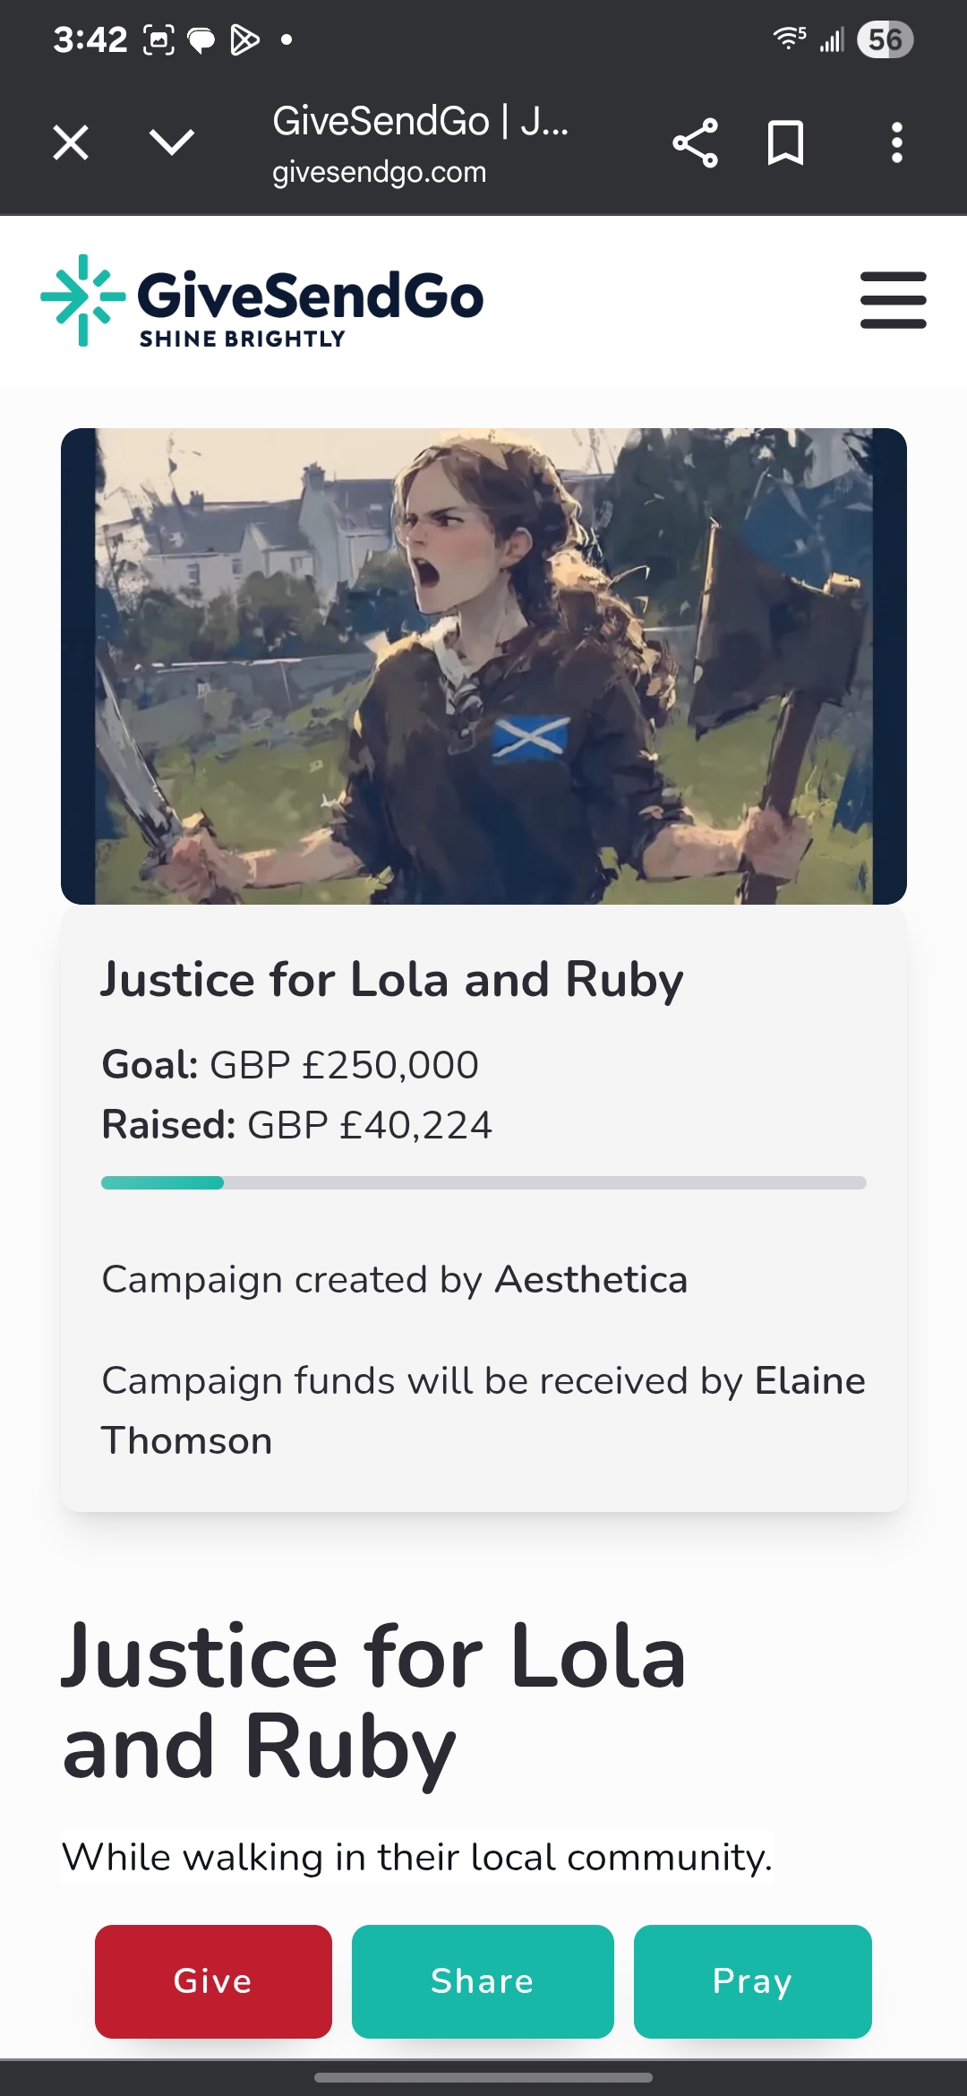This screenshot has height=2096, width=967.
Task: Tap the chat bubble notification icon
Action: pyautogui.click(x=201, y=40)
